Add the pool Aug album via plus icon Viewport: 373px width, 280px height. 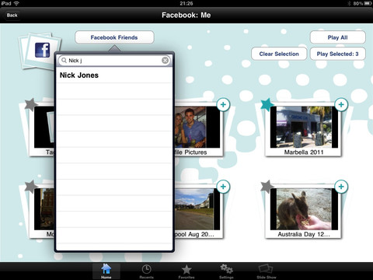223,187
